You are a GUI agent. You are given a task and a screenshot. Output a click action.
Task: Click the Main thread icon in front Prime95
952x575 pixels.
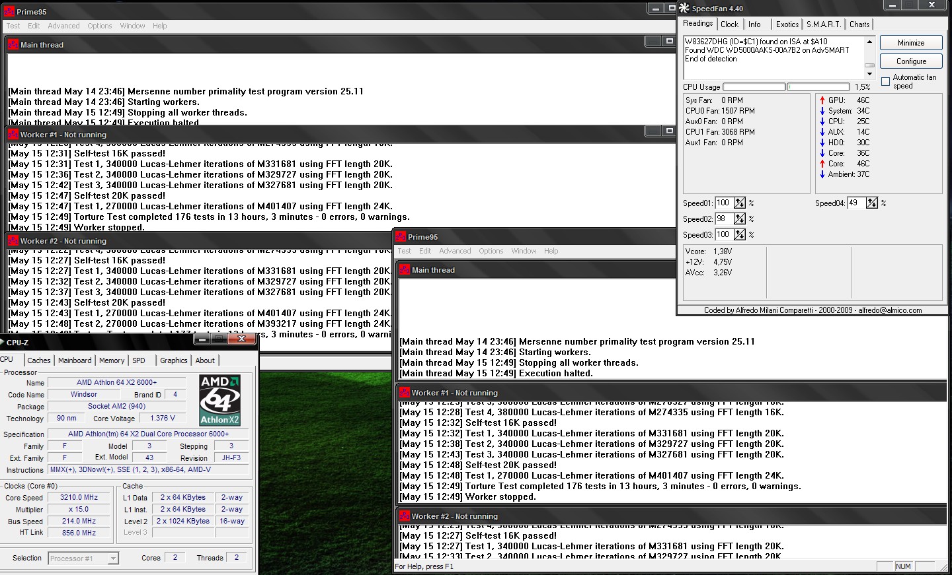(404, 269)
